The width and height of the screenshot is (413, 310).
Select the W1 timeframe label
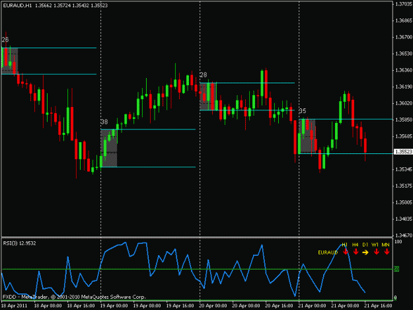375,245
